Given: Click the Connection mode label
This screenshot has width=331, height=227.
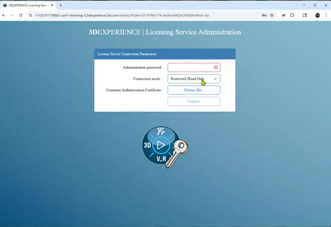Looking at the screenshot, I should [x=147, y=79].
